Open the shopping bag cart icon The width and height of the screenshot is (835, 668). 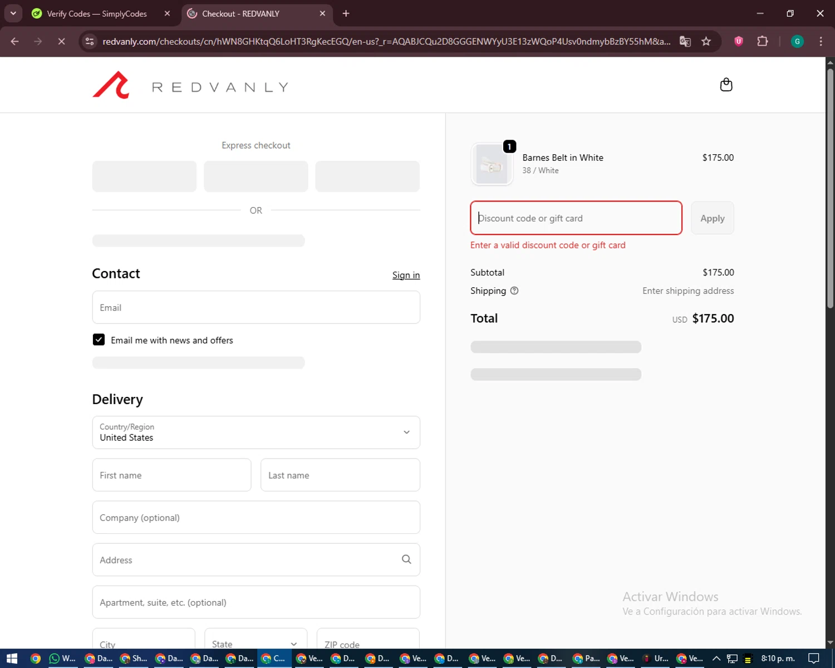tap(726, 85)
